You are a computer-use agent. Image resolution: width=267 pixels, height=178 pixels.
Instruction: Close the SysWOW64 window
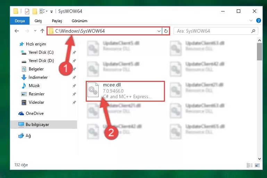tap(254, 11)
